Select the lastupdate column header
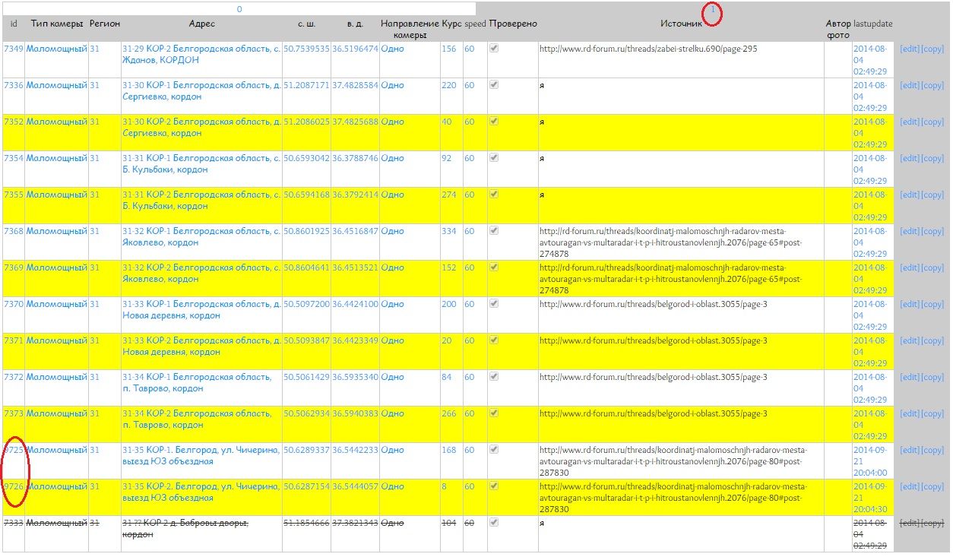 pyautogui.click(x=872, y=24)
